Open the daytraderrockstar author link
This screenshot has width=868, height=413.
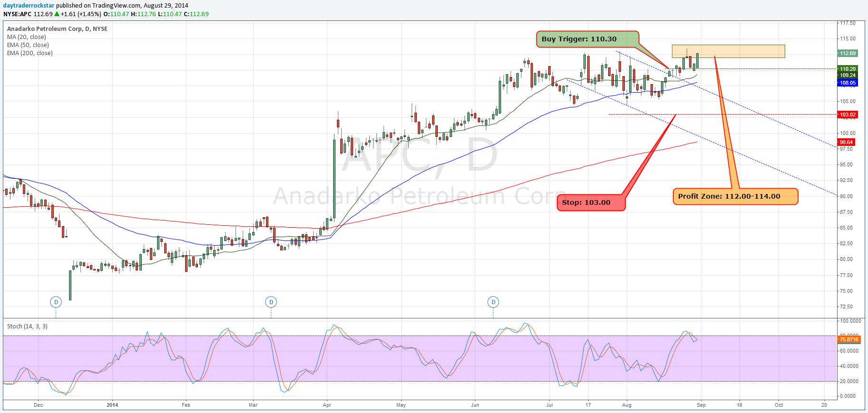coord(29,6)
